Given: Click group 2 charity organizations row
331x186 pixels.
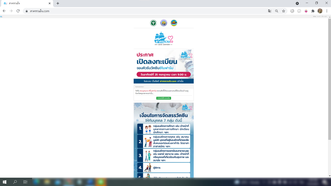Looking at the screenshot, I should pos(164,141).
